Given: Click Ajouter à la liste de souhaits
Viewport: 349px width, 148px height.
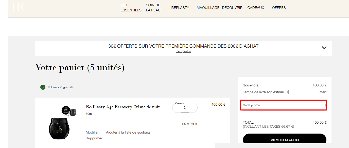Looking at the screenshot, I should [128, 132].
